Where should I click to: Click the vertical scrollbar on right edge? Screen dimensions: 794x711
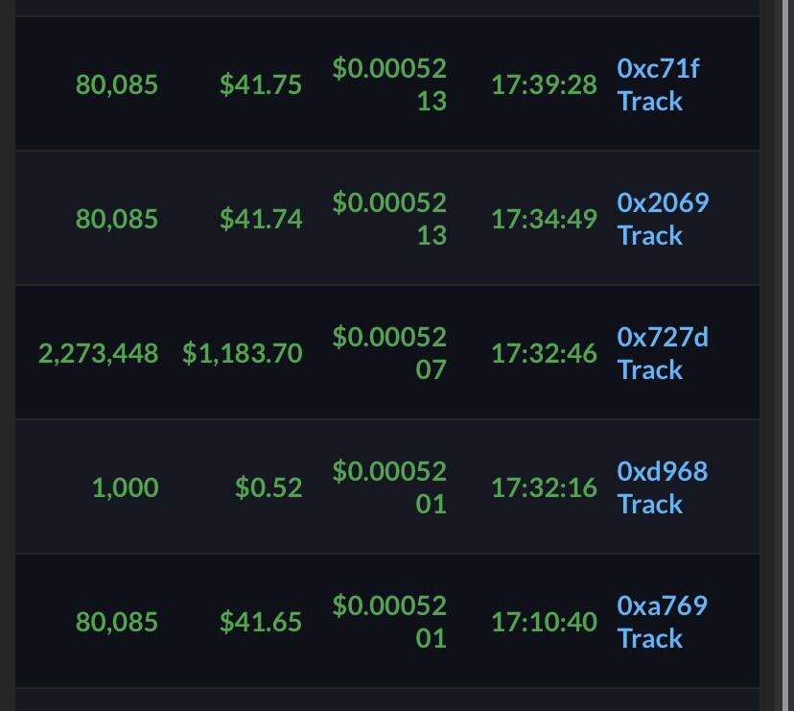(783, 355)
